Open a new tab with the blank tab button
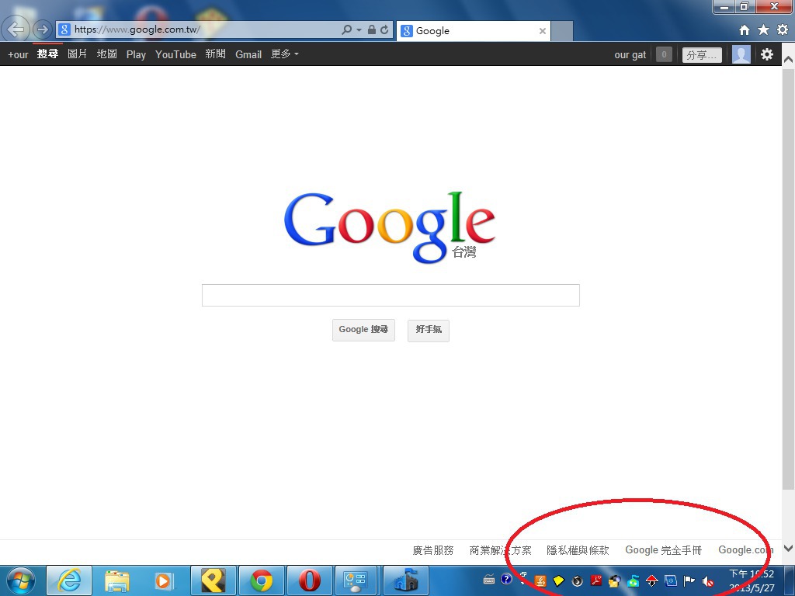 point(562,31)
